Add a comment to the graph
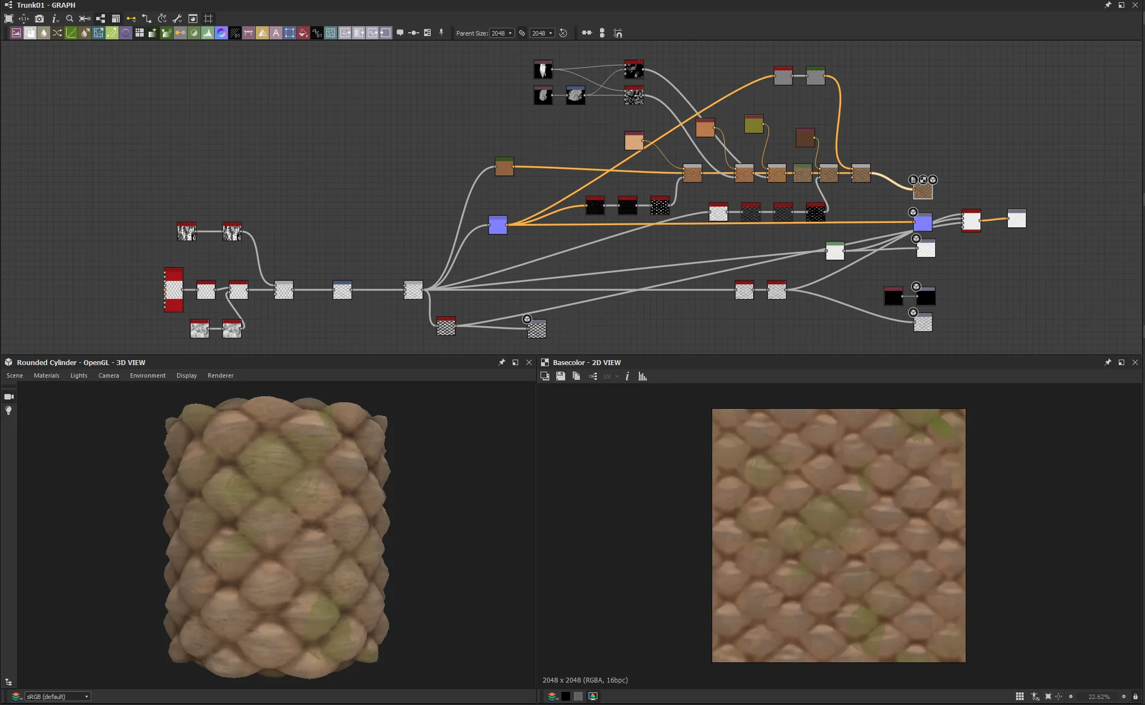 click(400, 33)
